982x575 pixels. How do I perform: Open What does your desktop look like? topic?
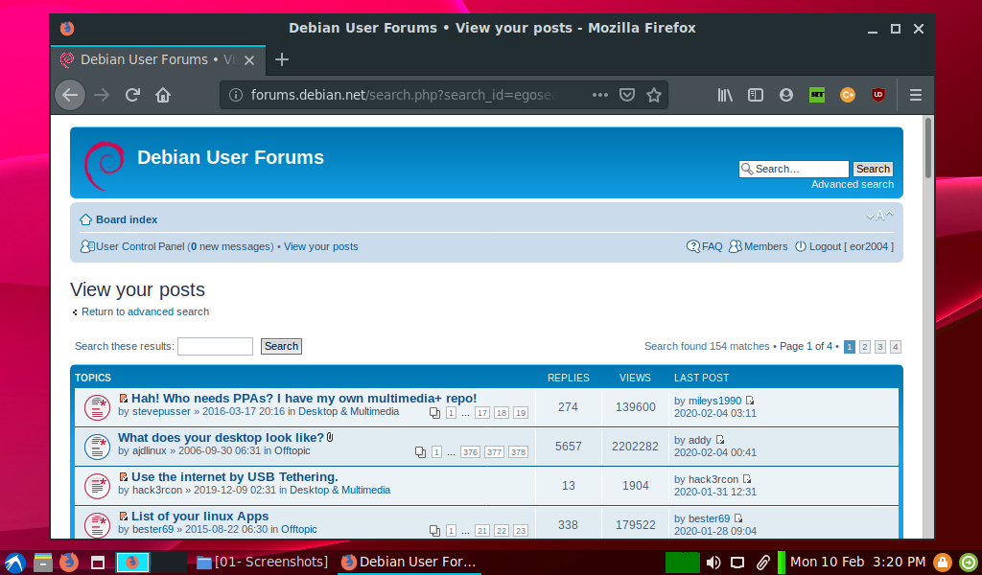pyautogui.click(x=221, y=438)
